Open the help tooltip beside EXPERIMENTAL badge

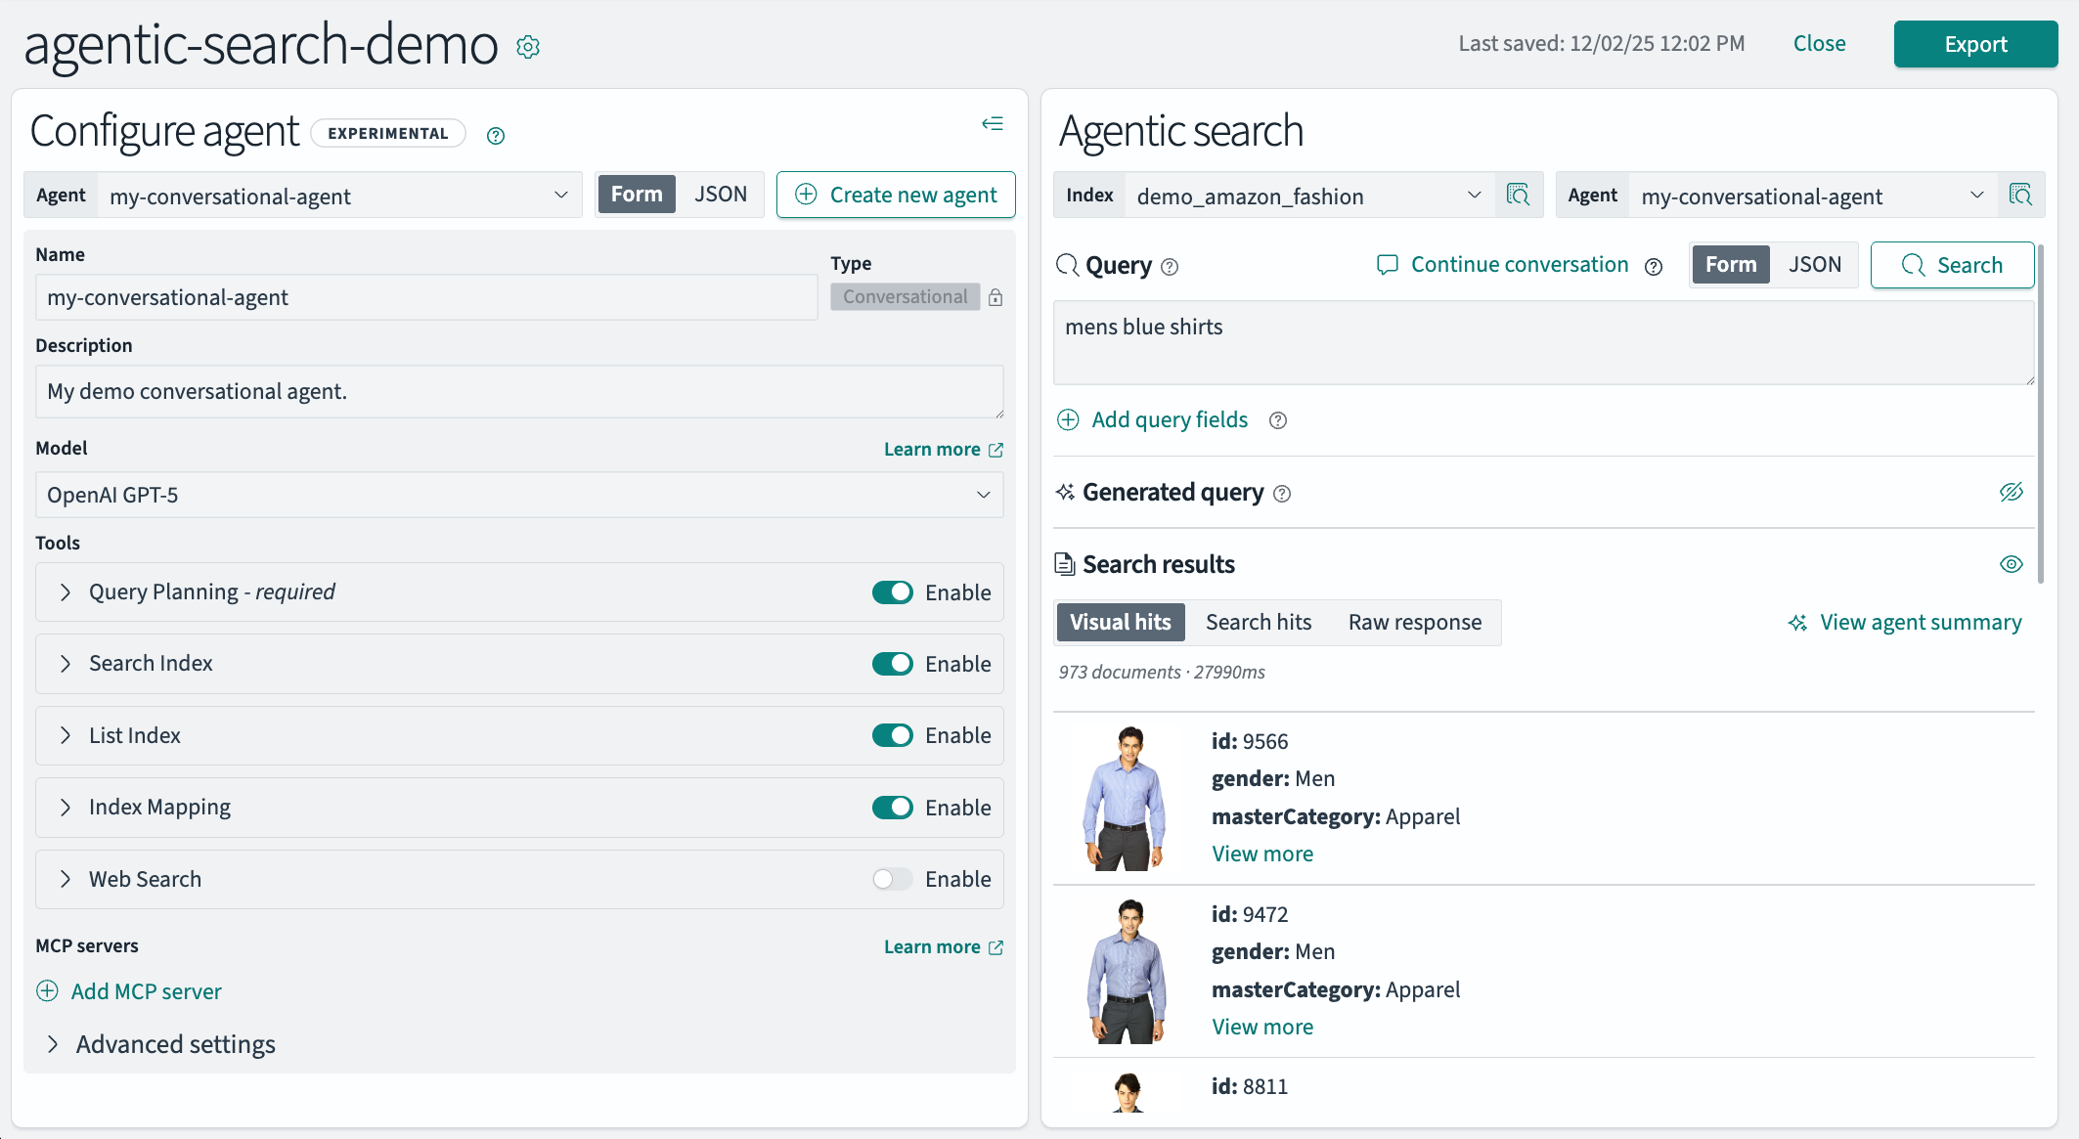(x=495, y=135)
